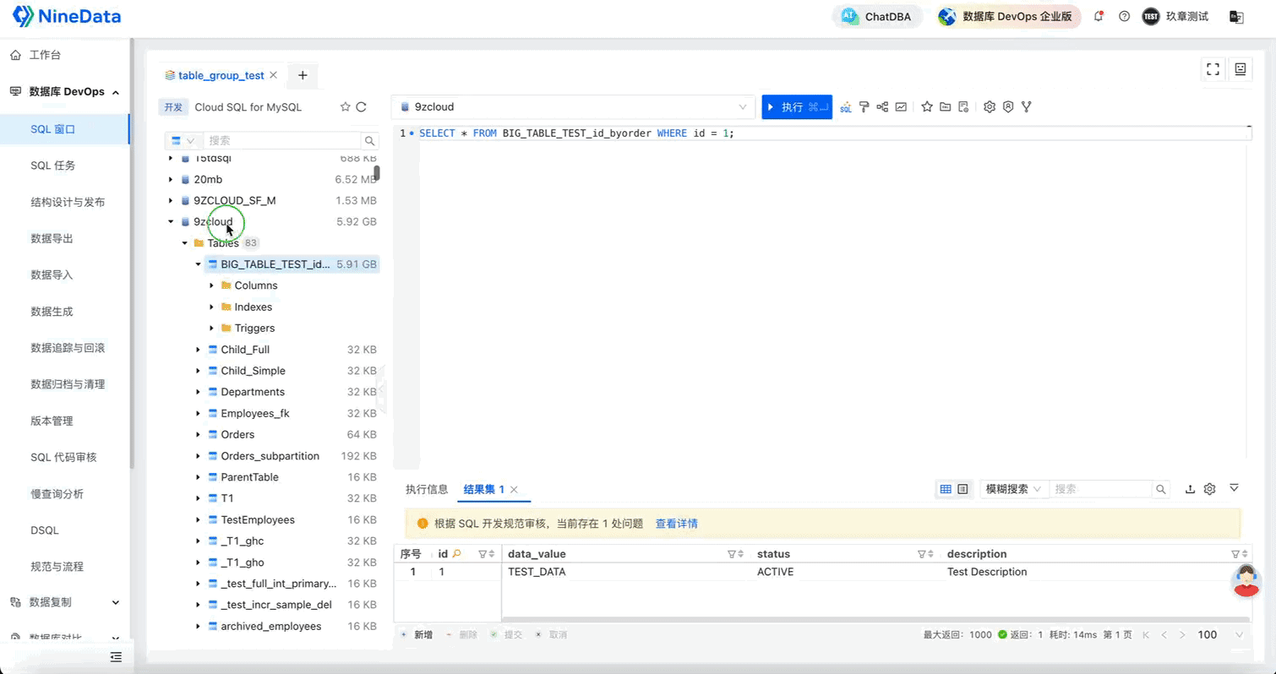The image size is (1276, 674).
Task: Open the 模糊搜索 search mode dropdown
Action: pos(1013,489)
